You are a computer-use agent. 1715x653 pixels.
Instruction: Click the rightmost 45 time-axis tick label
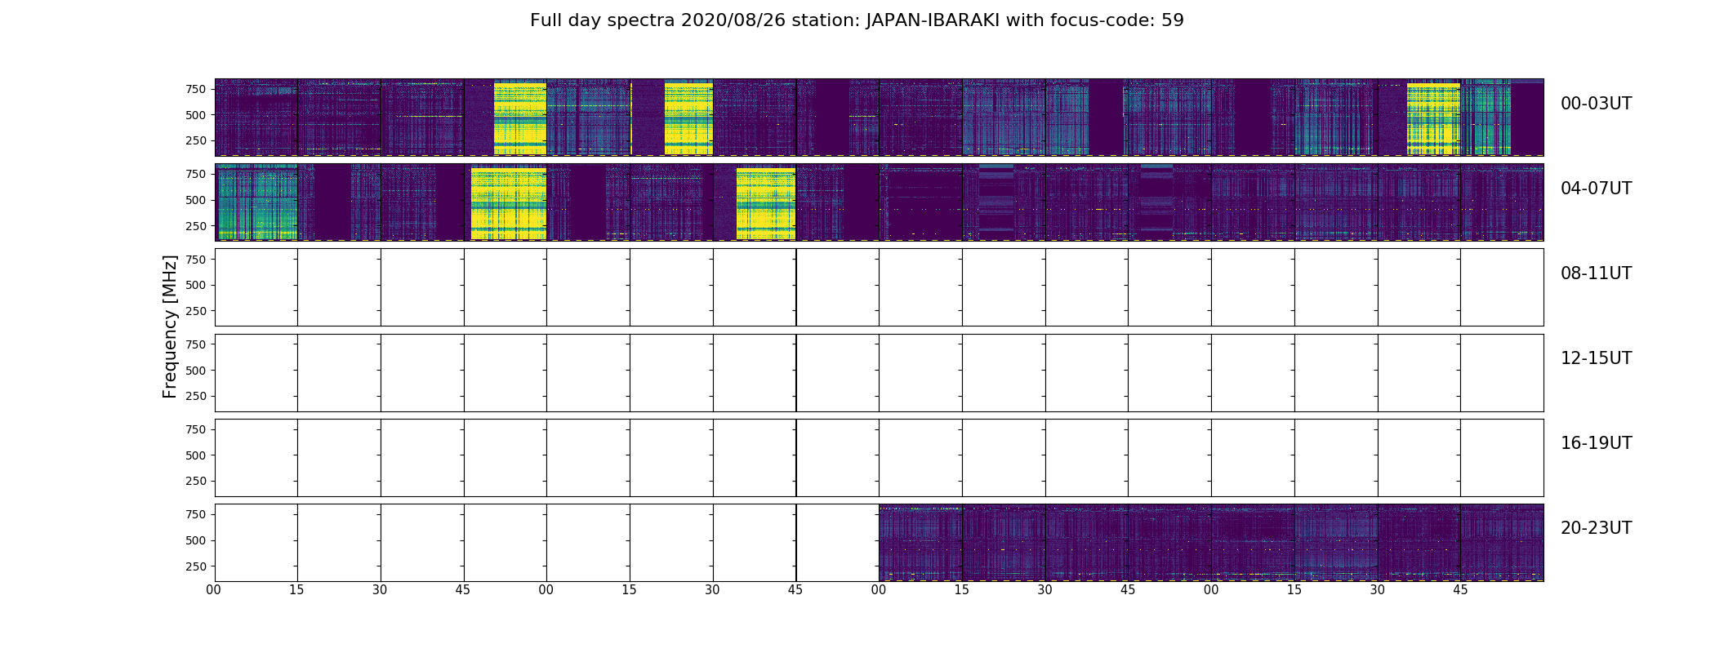[1460, 590]
